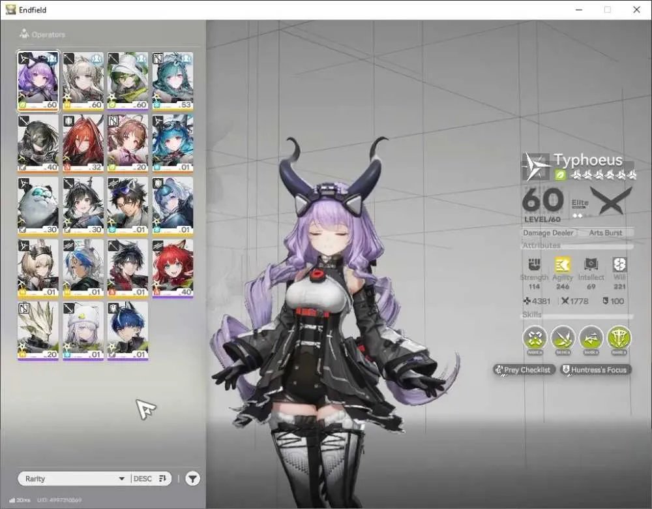Screen dimensions: 652x509
Task: Open the Huntress's Focus talent
Action: 595,369
